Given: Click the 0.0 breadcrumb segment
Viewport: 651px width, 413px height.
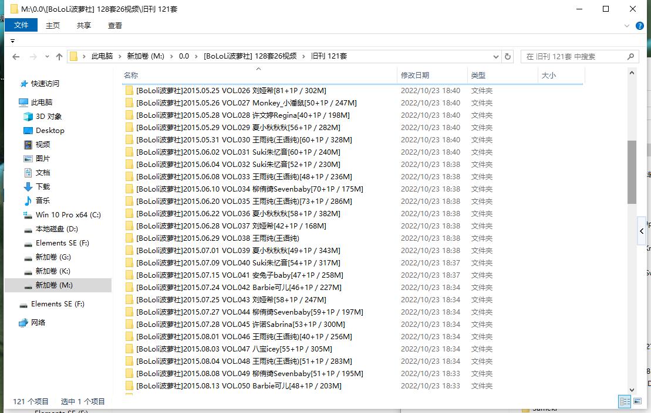Looking at the screenshot, I should [x=184, y=56].
